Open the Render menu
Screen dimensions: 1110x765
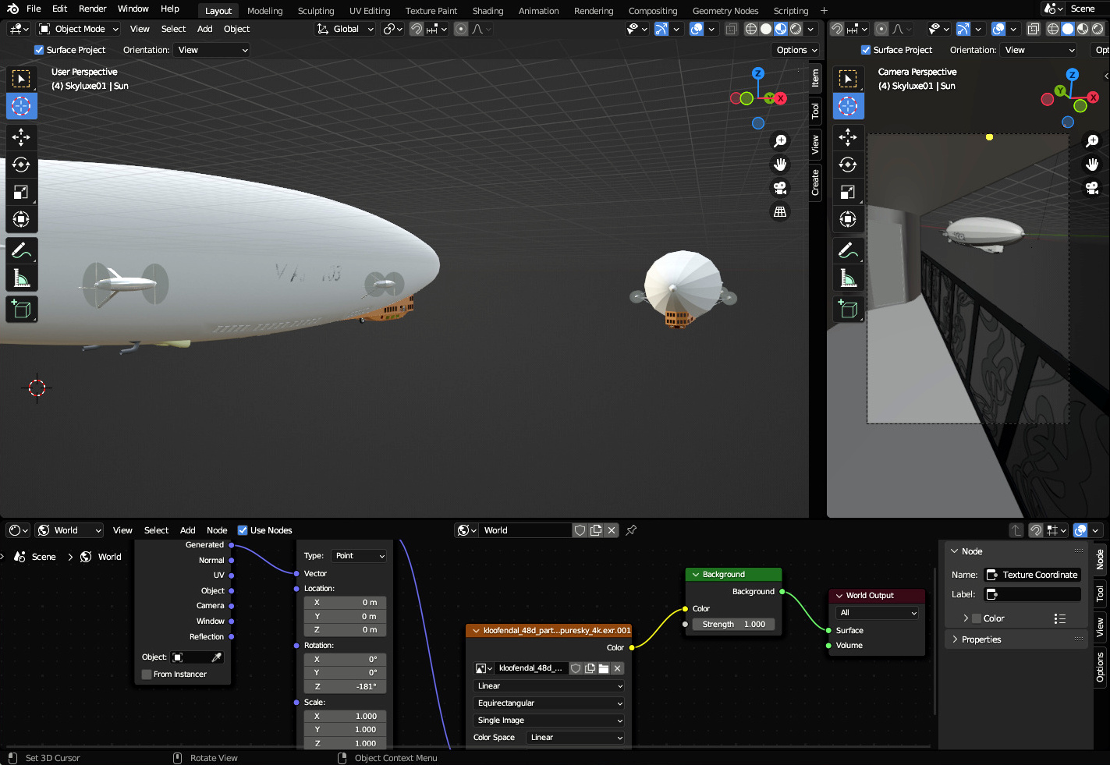click(92, 9)
